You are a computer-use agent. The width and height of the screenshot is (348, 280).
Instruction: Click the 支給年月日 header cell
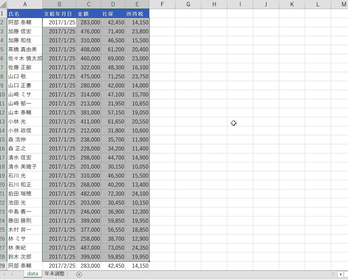59,13
